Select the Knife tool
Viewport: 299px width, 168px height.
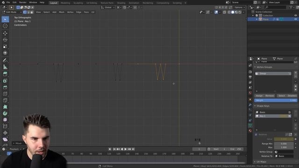[x=5, y=100]
